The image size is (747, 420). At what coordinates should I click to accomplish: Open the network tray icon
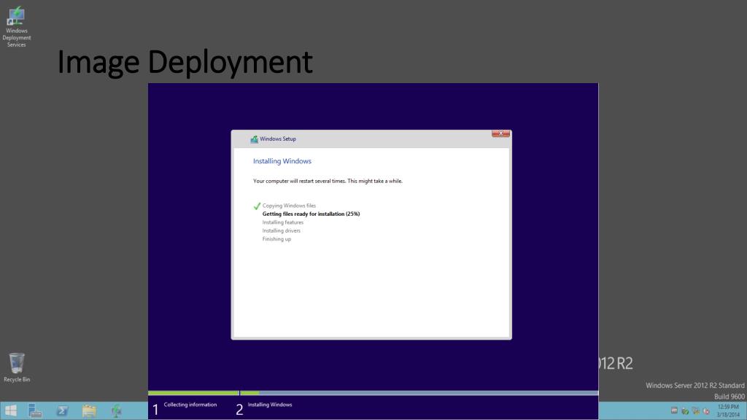[x=695, y=411]
